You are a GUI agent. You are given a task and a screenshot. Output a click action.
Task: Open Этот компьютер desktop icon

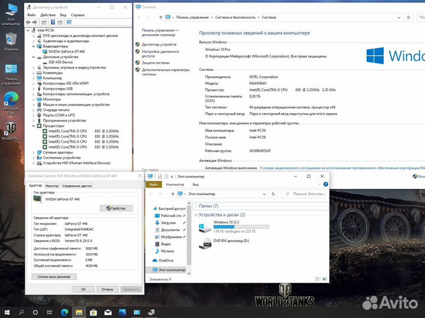[11, 14]
